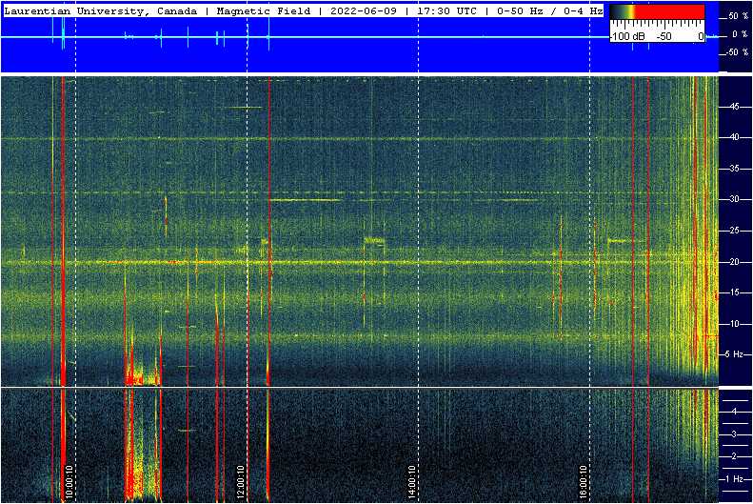Select the 20 Hz frequency axis tick

tap(734, 262)
